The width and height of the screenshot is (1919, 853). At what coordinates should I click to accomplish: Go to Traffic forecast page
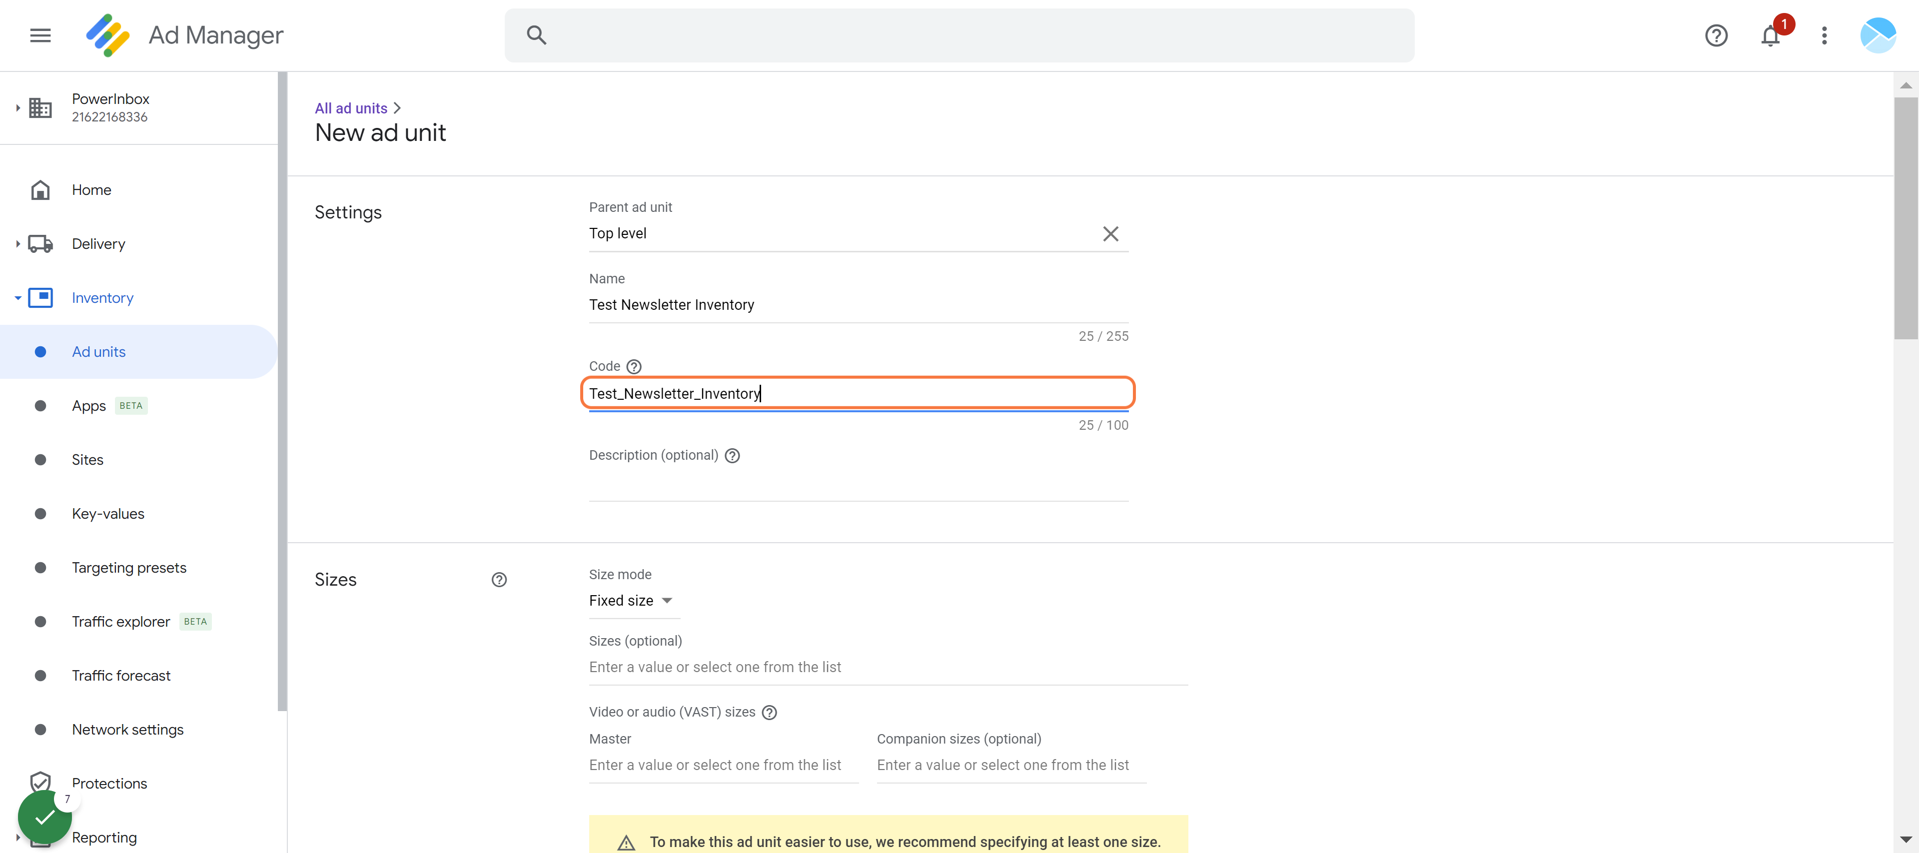click(x=121, y=675)
